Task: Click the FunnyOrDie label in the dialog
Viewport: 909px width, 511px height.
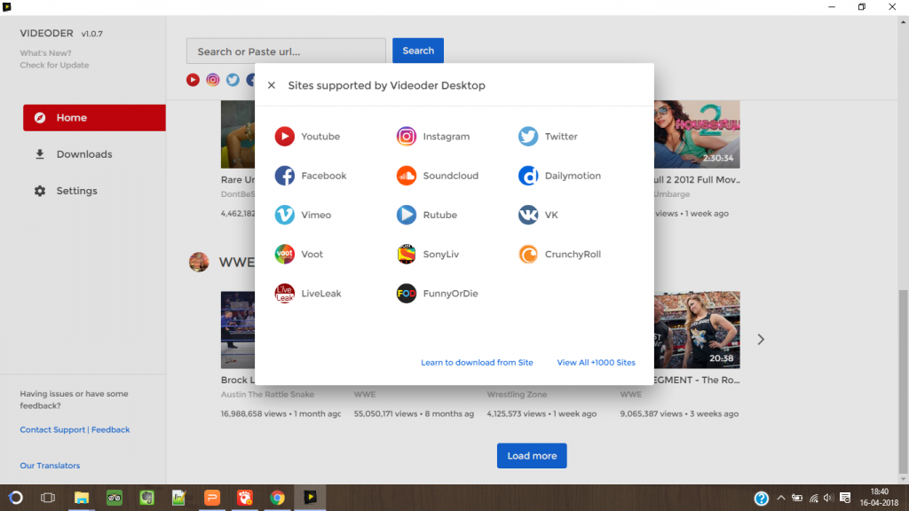Action: 450,294
